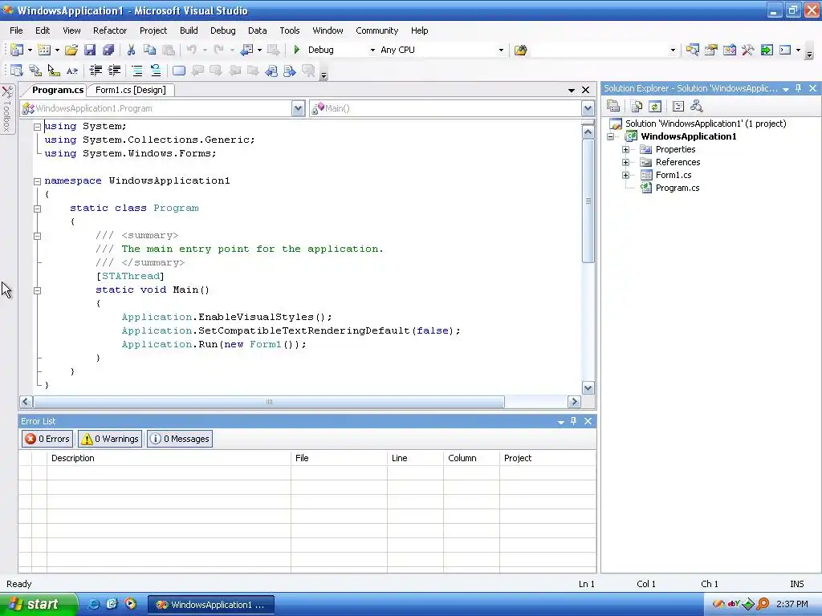Click the Save All icon
Screen dimensions: 822x616
108,50
